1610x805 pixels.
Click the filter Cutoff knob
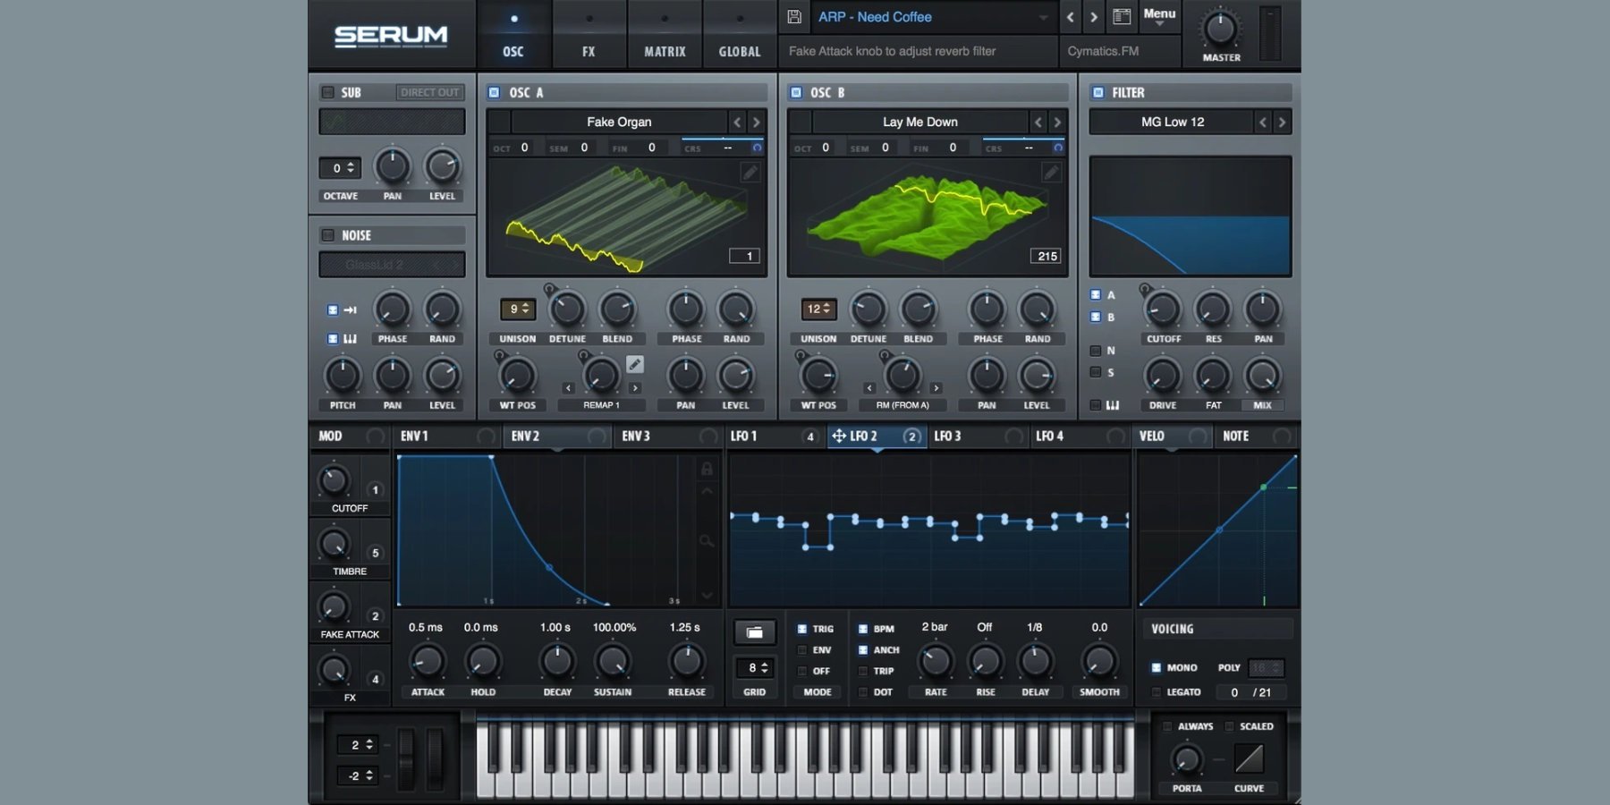pos(1163,310)
